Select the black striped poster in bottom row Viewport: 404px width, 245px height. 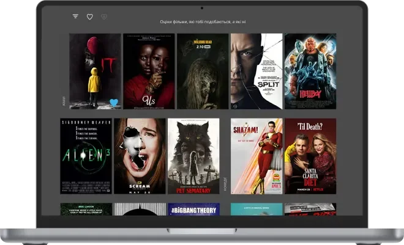point(140,209)
